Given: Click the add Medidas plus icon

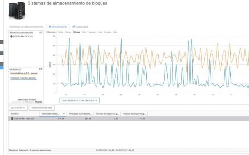Looking at the screenshot, I should click(20, 69).
